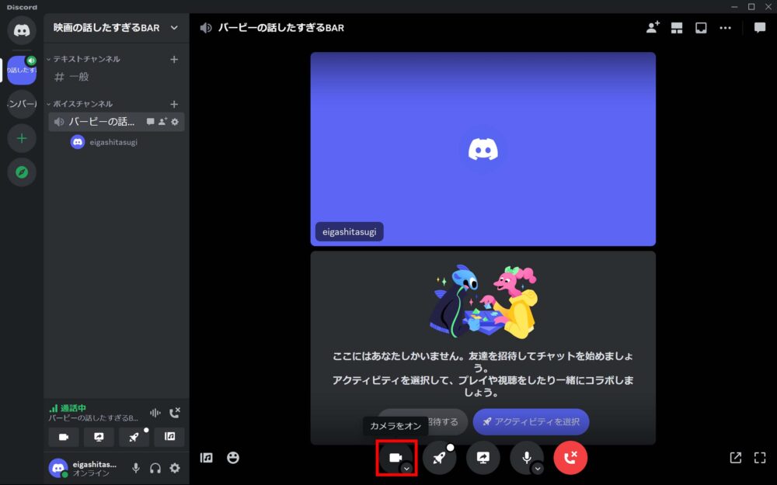Enter full screen mode

760,458
